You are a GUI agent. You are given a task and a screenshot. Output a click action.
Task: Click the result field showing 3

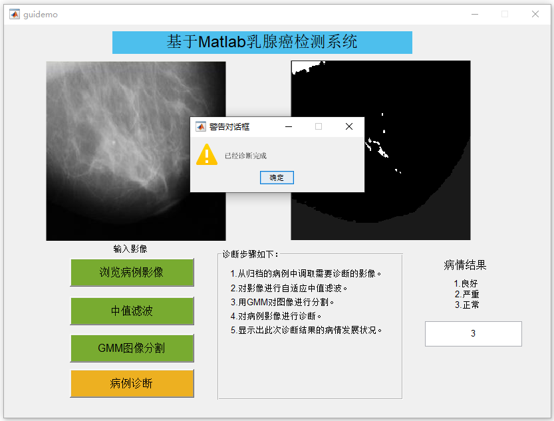point(473,333)
